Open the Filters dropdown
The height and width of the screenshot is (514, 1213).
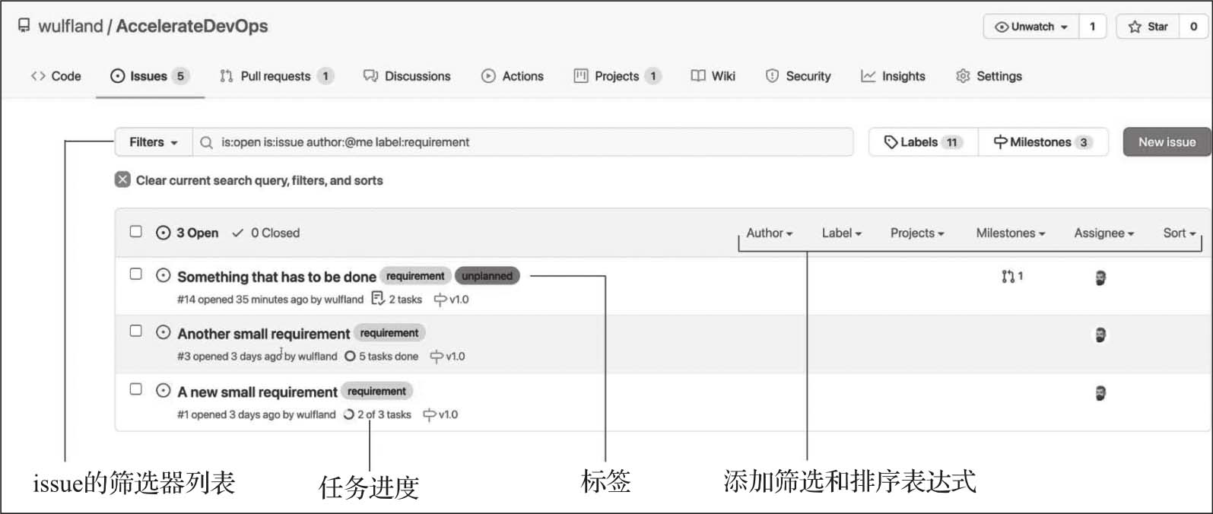click(x=154, y=142)
